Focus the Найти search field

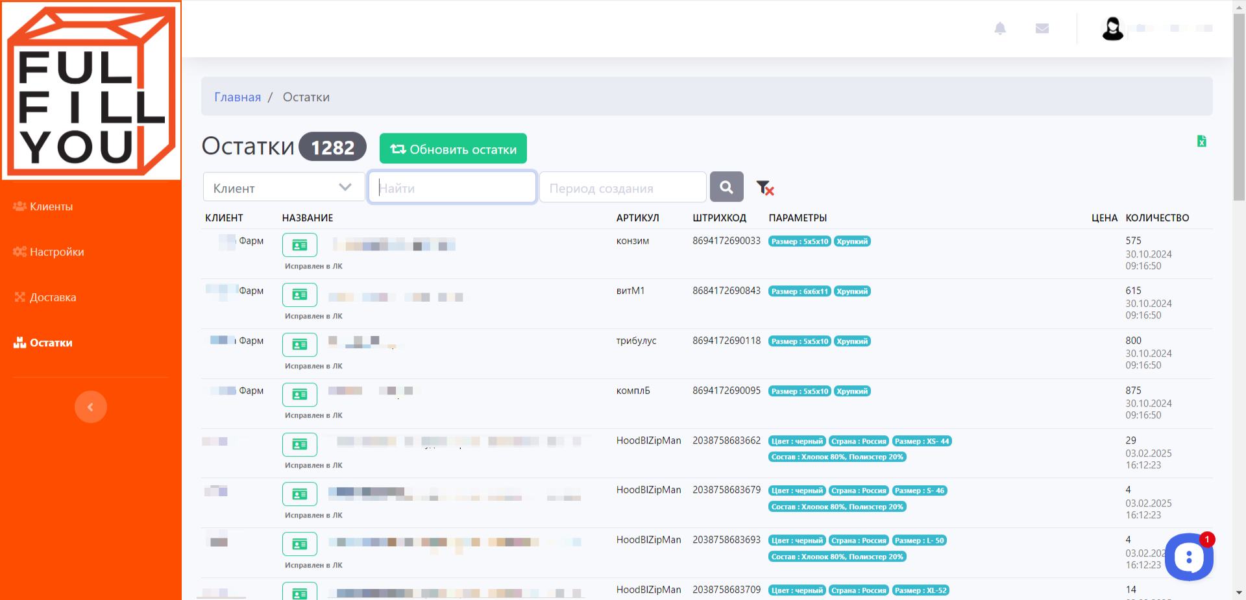pos(452,188)
